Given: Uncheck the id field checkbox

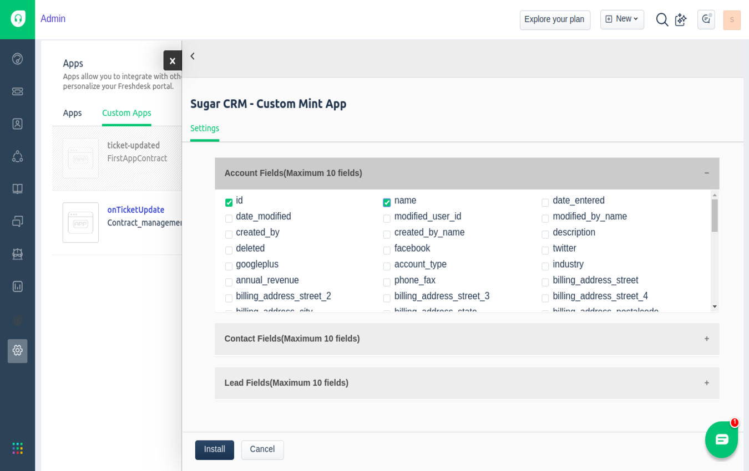Looking at the screenshot, I should click(229, 202).
